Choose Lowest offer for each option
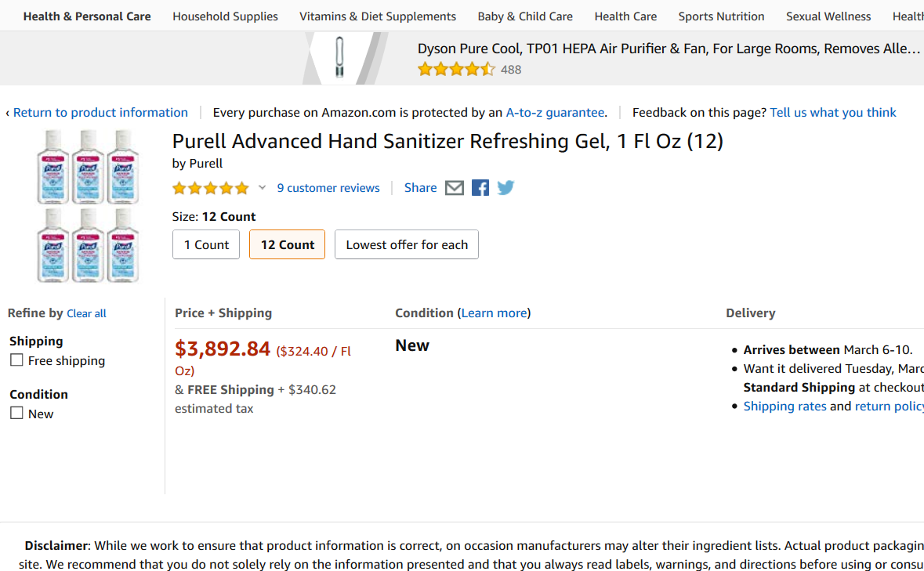 pyautogui.click(x=407, y=244)
